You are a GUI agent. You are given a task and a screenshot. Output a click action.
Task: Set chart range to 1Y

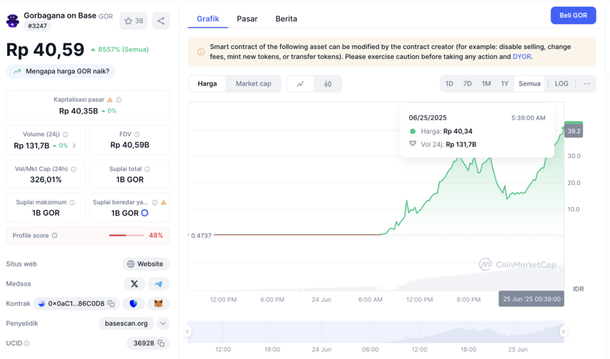tap(505, 83)
